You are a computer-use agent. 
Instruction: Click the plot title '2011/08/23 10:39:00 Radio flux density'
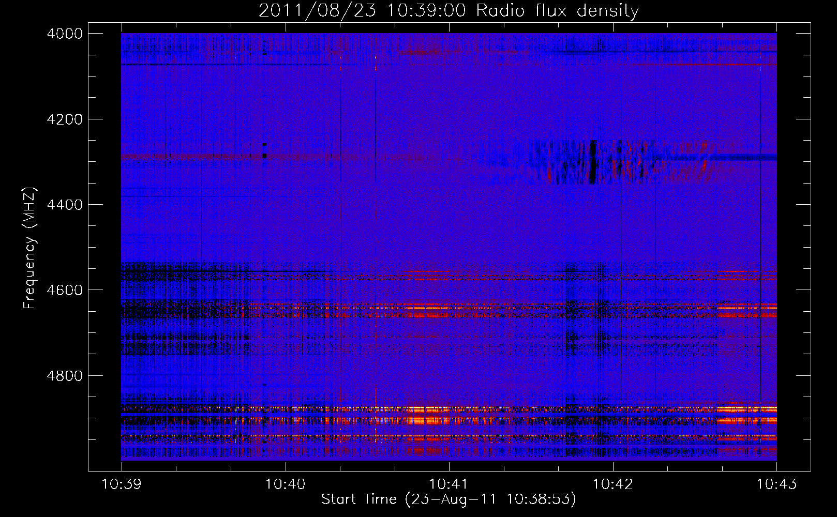pos(449,10)
